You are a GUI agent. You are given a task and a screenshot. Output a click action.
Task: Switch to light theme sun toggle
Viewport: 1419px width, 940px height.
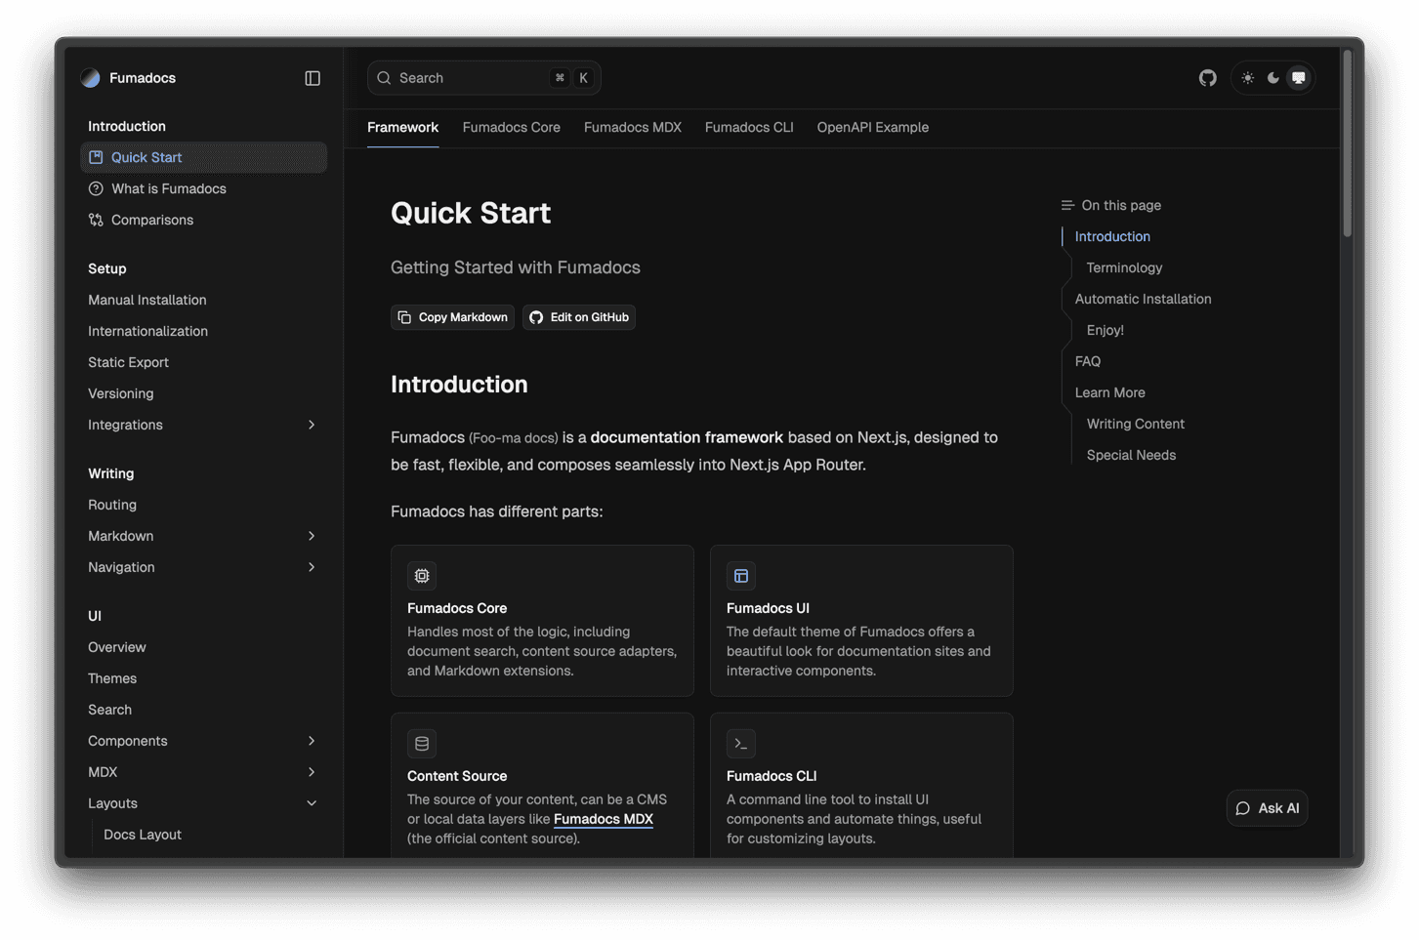click(x=1248, y=78)
